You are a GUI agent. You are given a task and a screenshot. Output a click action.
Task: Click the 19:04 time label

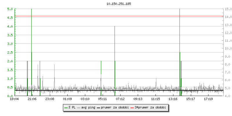click(14, 99)
